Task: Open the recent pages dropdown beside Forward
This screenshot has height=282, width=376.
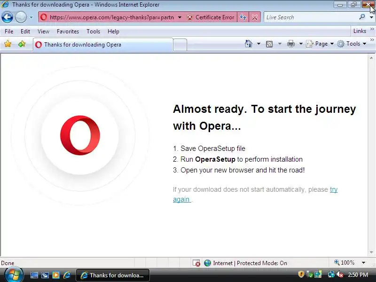Action: click(x=31, y=17)
